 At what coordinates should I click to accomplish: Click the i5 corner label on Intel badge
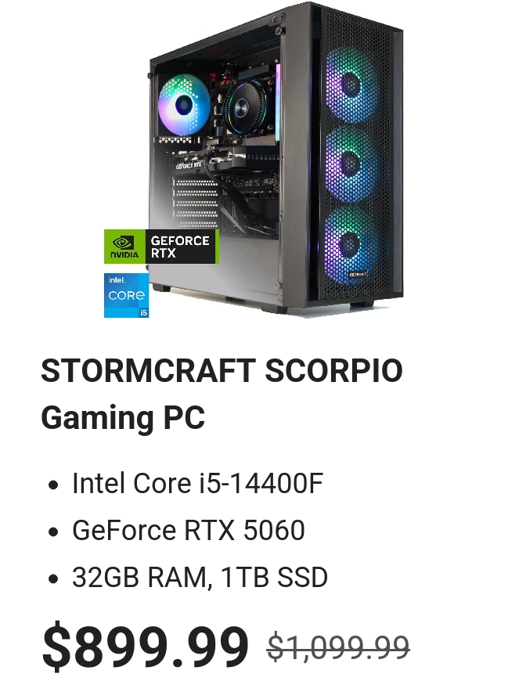click(x=143, y=312)
